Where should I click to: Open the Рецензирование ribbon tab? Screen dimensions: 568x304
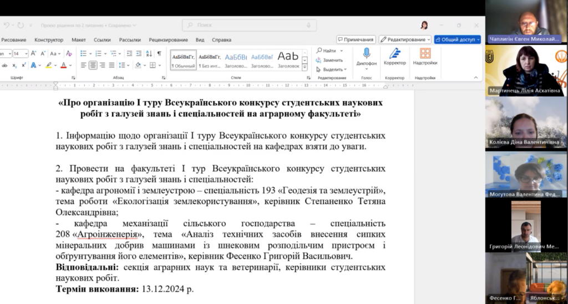(x=168, y=40)
